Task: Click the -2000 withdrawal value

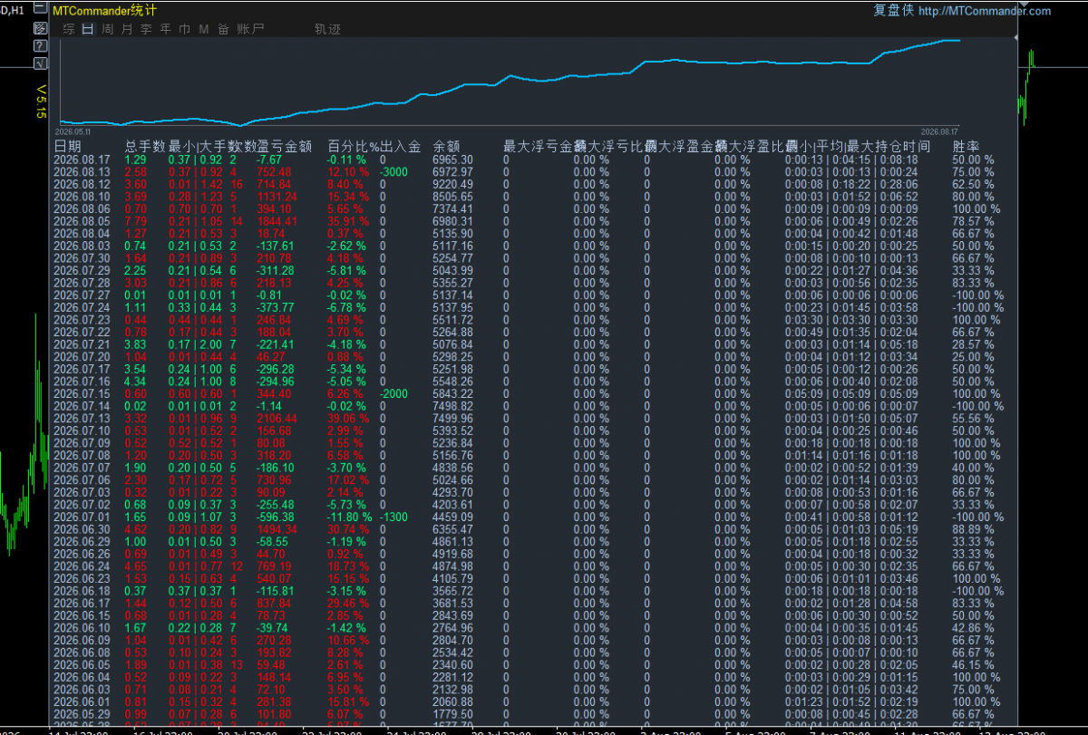Action: 394,393
